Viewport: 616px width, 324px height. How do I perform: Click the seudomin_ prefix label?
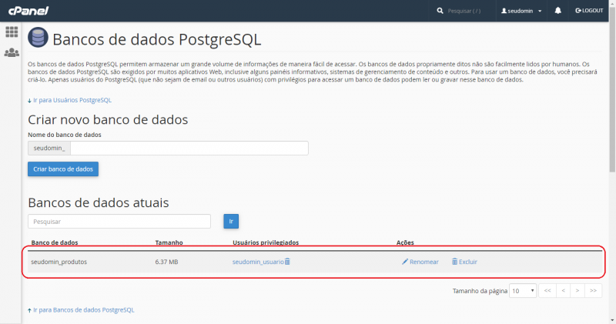49,148
